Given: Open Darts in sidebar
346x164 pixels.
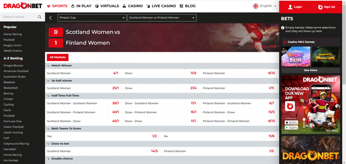Looking at the screenshot, I should (x=7, y=110).
